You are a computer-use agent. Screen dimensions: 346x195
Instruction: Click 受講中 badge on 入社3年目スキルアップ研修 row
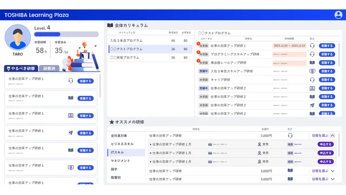203,71
